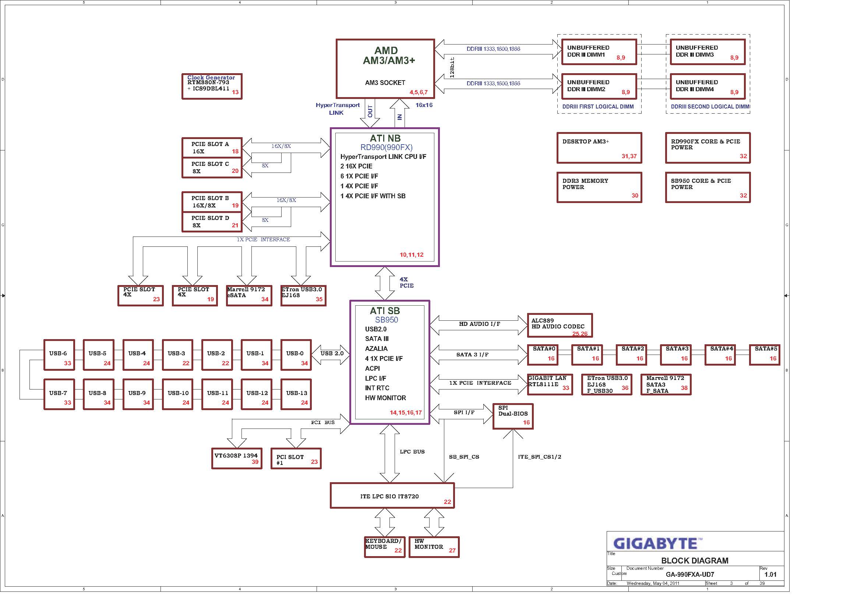
Task: Select the GIGABIT LAN RTL8111E block
Action: click(x=550, y=384)
